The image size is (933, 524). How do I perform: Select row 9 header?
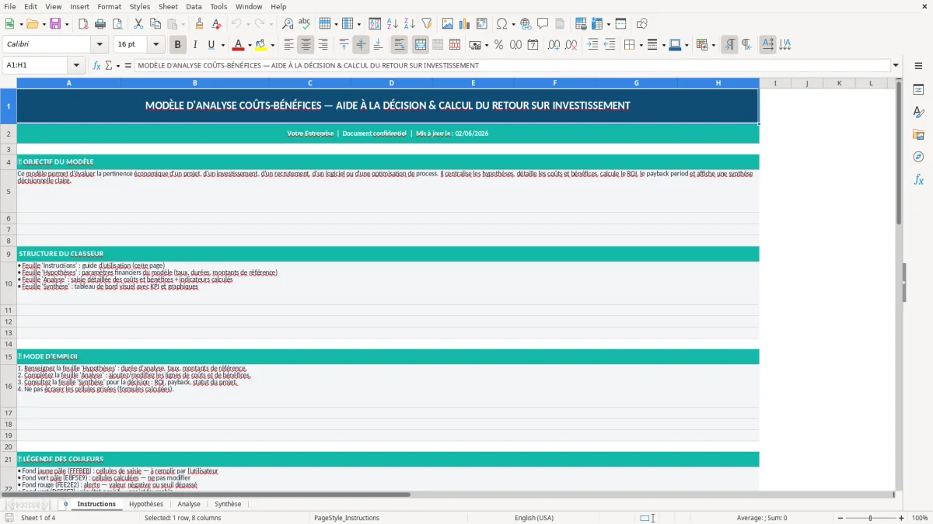click(x=8, y=254)
